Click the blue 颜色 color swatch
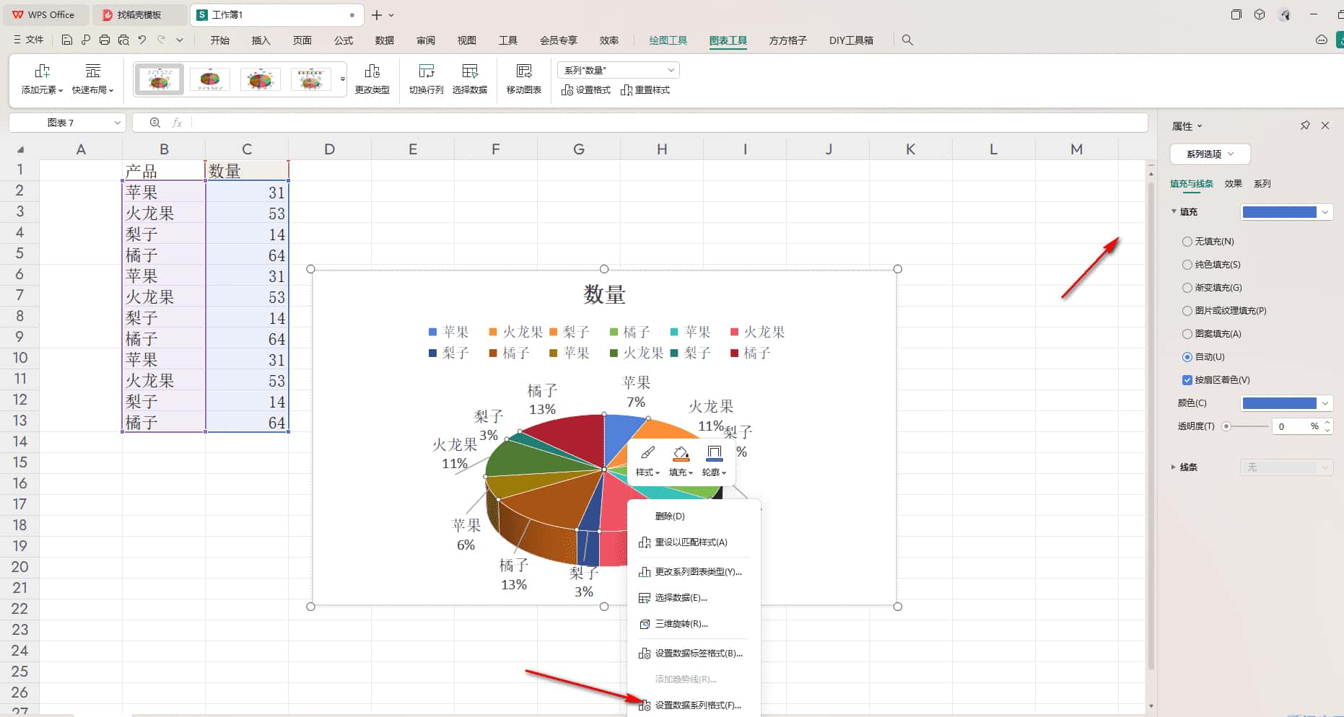This screenshot has height=717, width=1344. (x=1279, y=403)
